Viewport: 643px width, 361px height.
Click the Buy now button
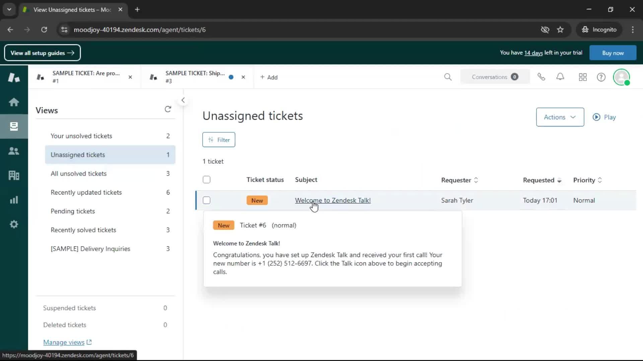point(613,53)
